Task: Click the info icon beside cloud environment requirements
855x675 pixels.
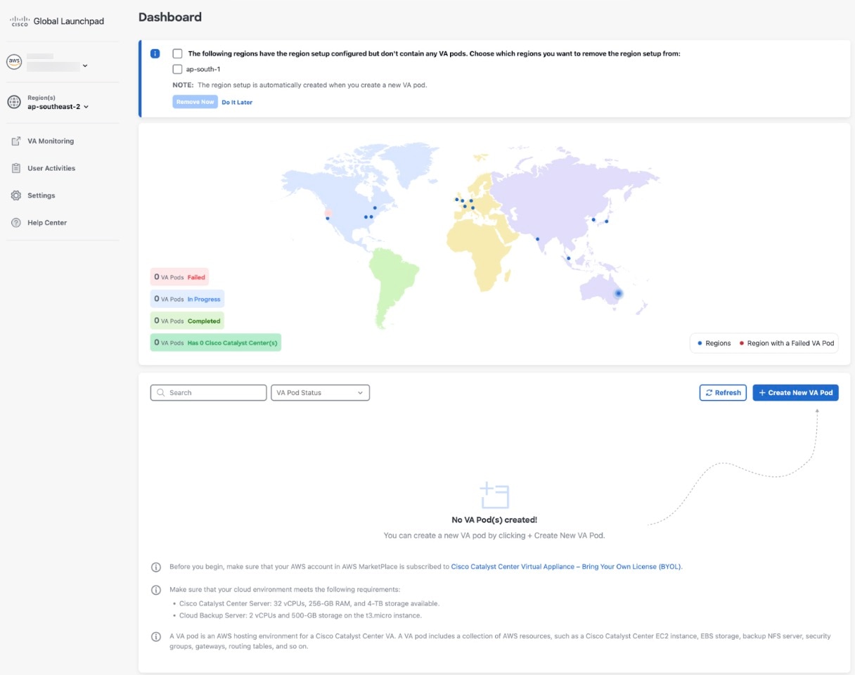Action: coord(156,589)
